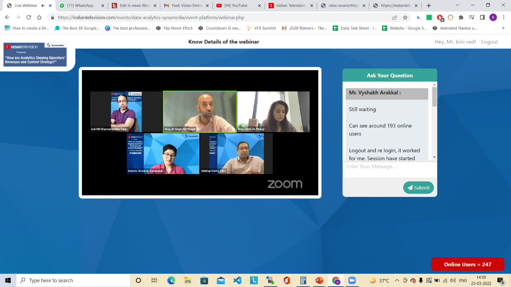The height and width of the screenshot is (287, 511).
Task: Open Task View from the taskbar
Action: [x=154, y=280]
